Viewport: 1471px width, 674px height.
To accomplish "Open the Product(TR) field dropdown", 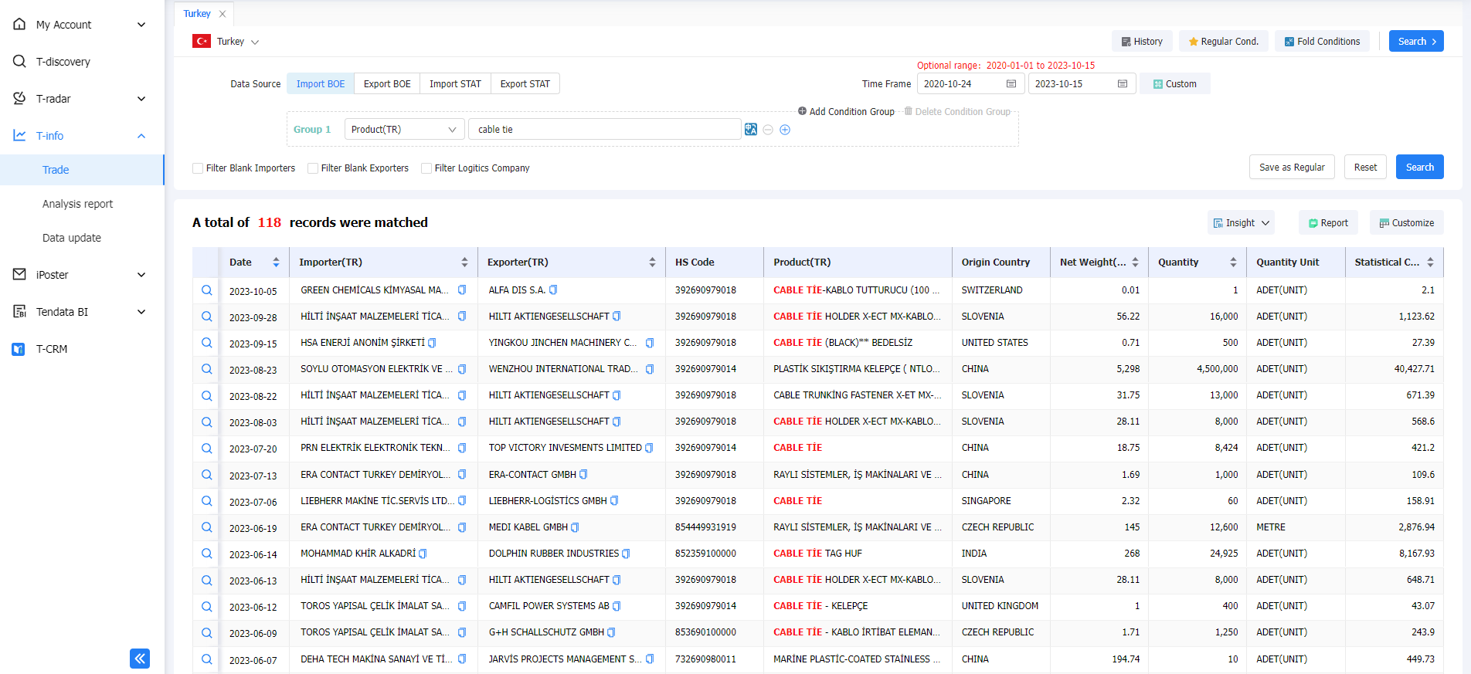I will pyautogui.click(x=404, y=130).
